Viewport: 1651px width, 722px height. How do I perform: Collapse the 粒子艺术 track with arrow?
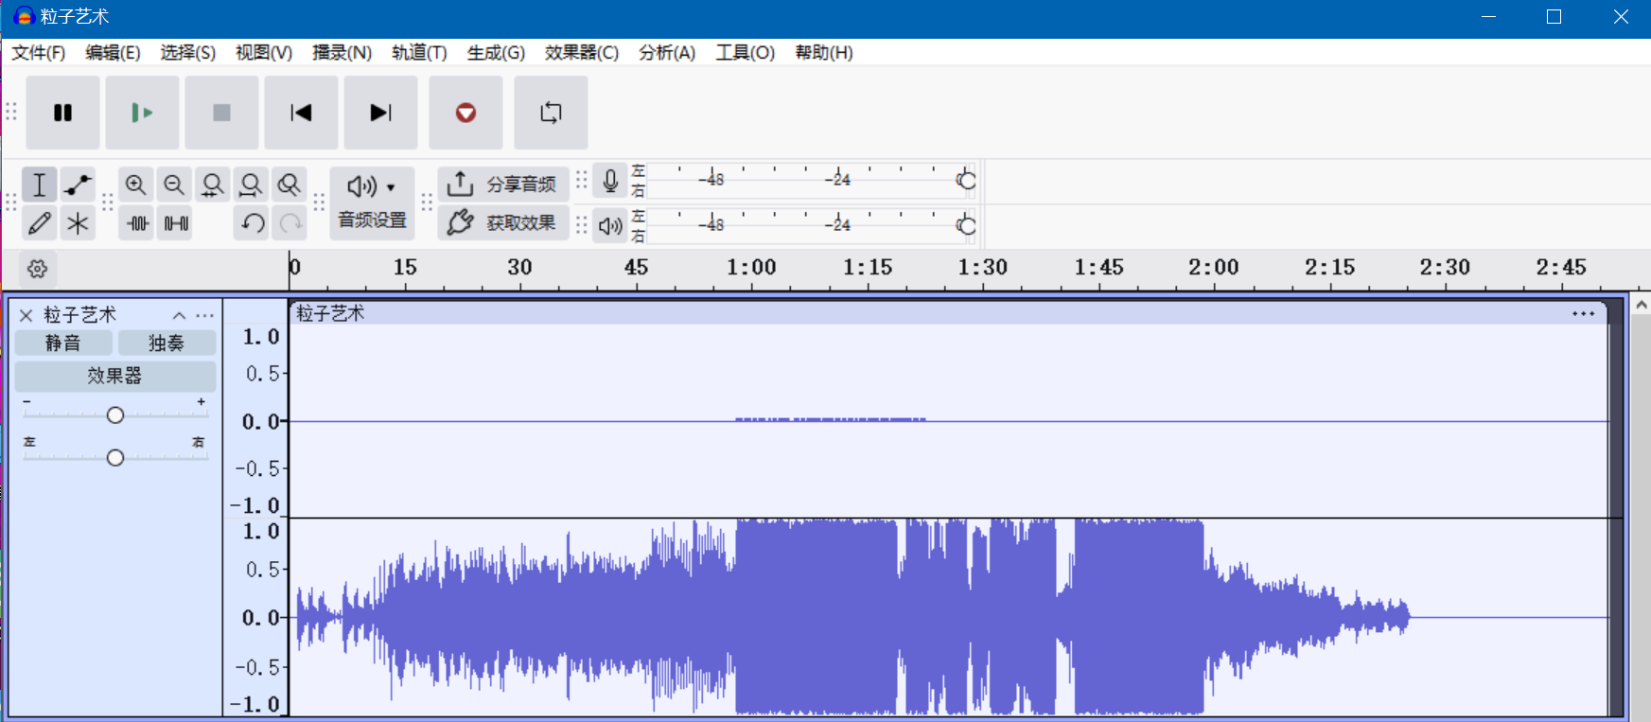click(179, 315)
